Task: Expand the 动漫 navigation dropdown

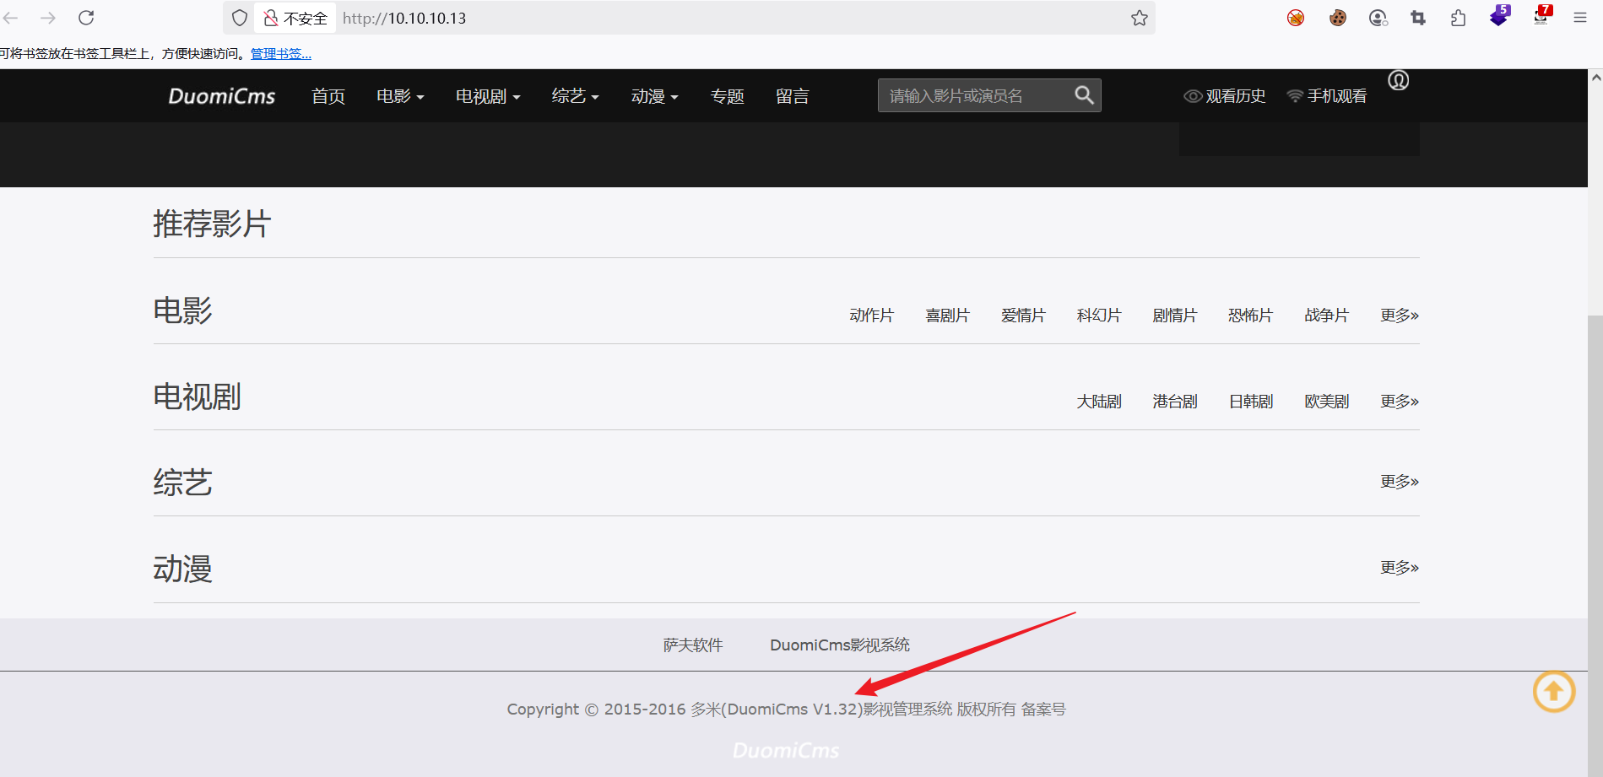Action: (655, 96)
